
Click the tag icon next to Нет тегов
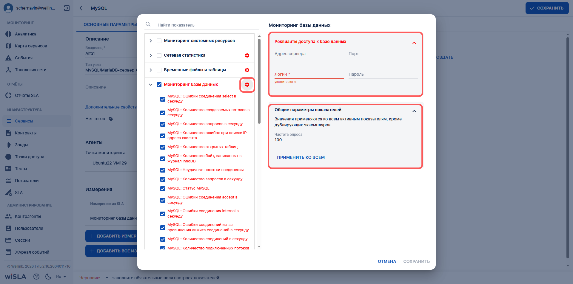coord(111,119)
